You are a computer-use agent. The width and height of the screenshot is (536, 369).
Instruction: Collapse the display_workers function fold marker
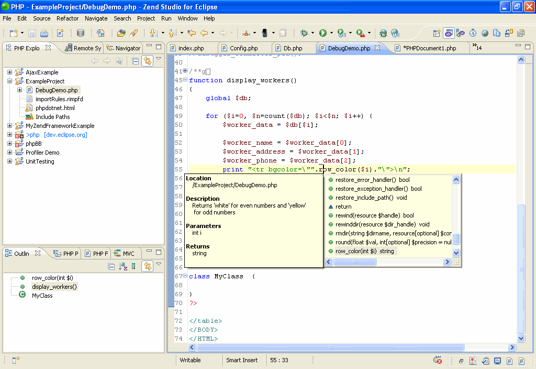(185, 80)
